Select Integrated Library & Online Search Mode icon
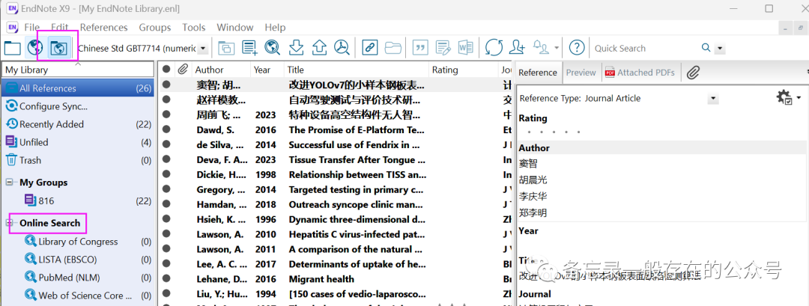Viewport: 809px width, 306px height. coord(58,48)
